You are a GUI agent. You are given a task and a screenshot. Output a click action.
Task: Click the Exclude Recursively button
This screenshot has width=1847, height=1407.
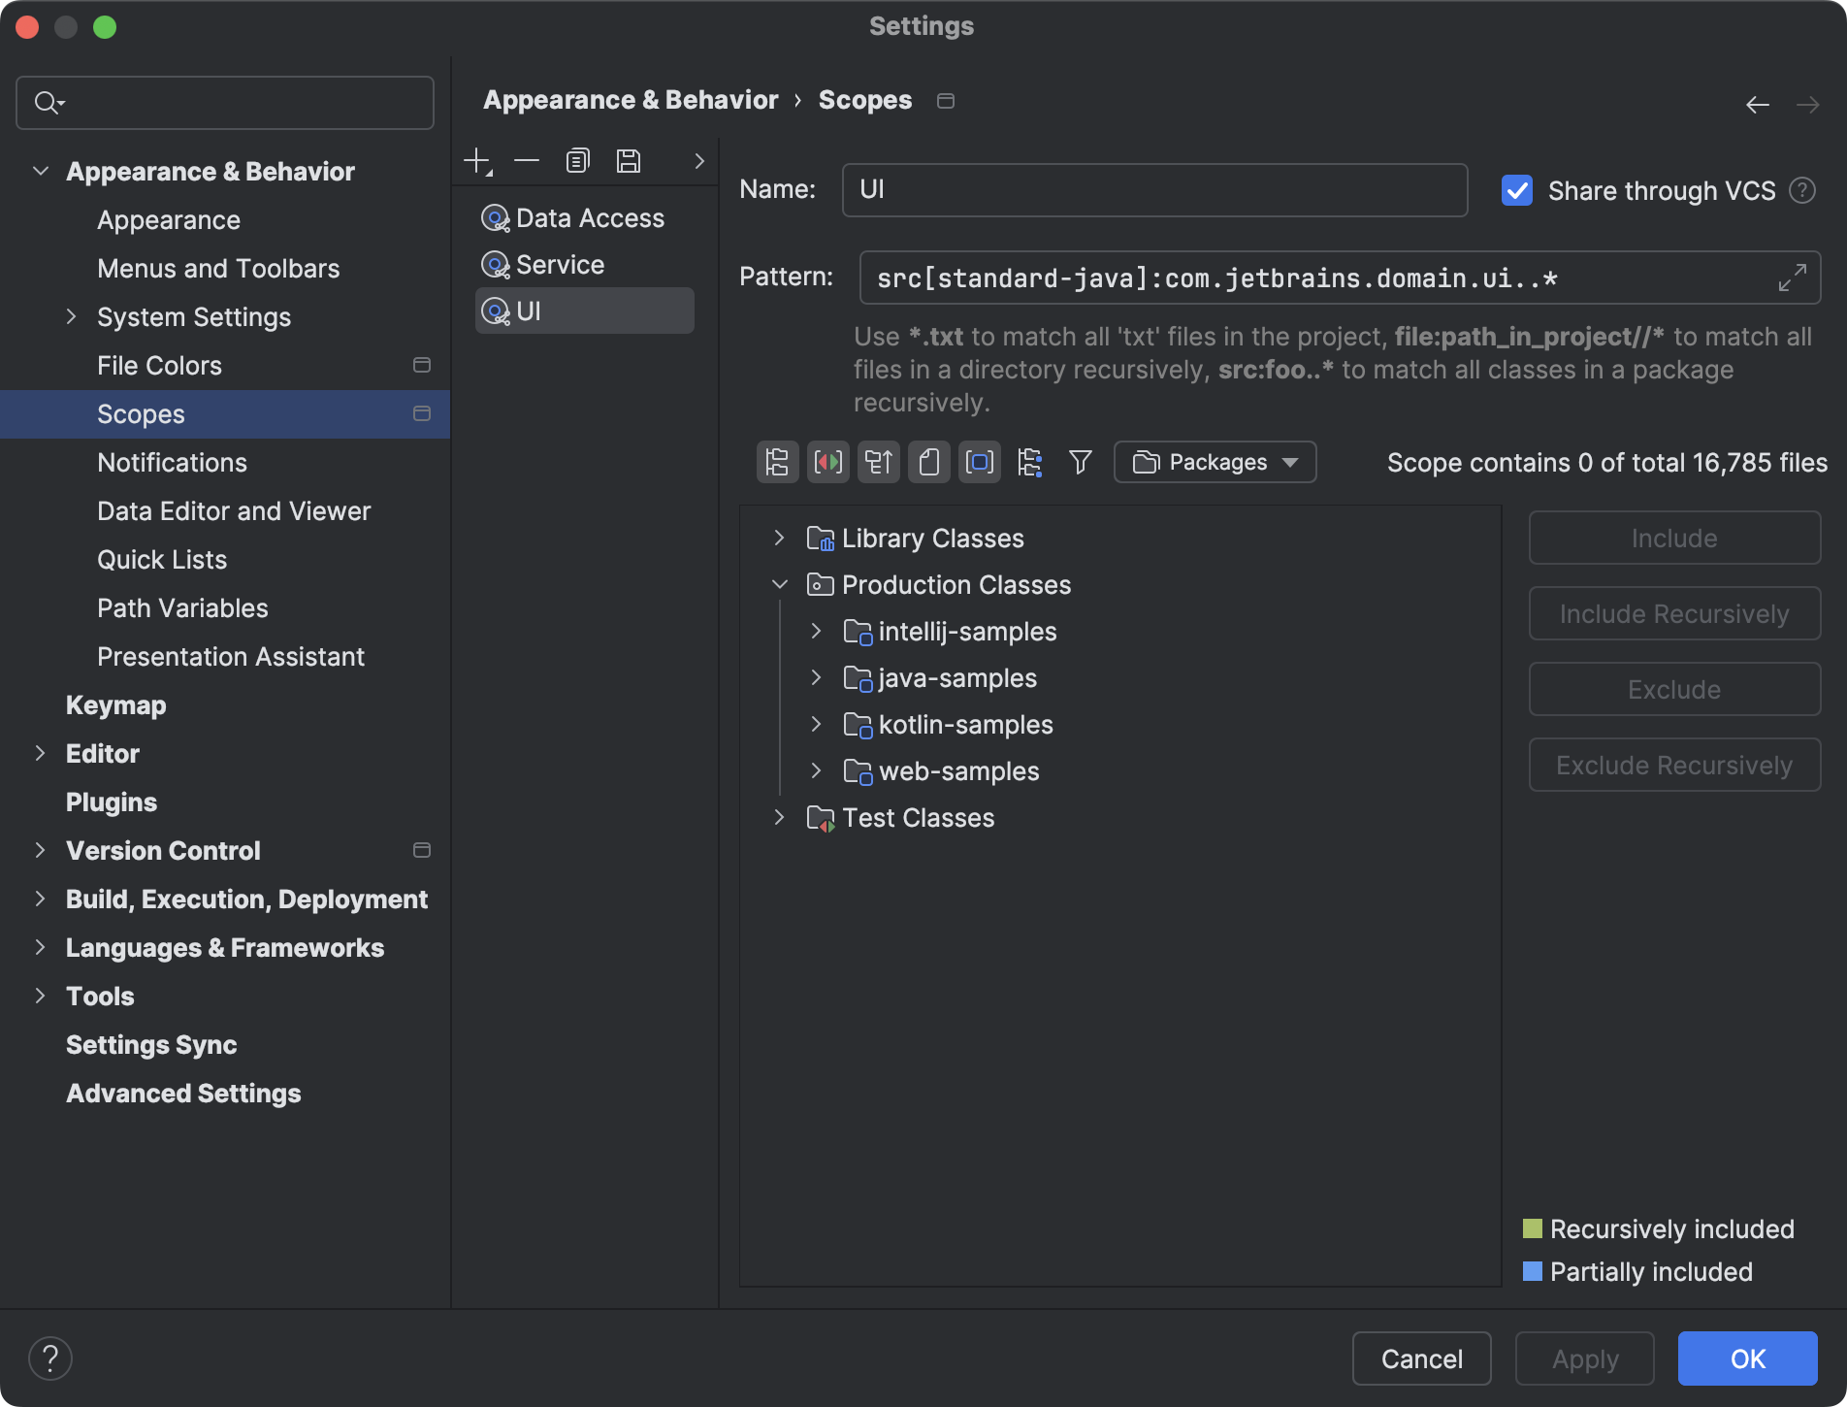point(1673,765)
